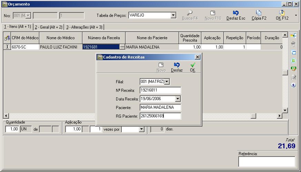The width and height of the screenshot is (301, 172).
Task: Click the overlapping windows icon in the right sidebar
Action: [293, 52]
